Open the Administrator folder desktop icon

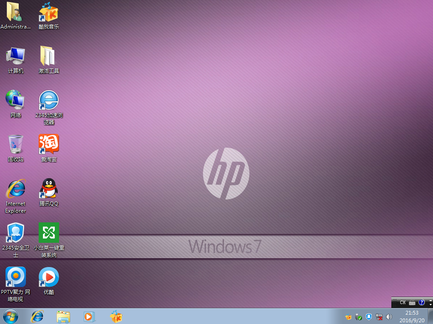coord(15,16)
